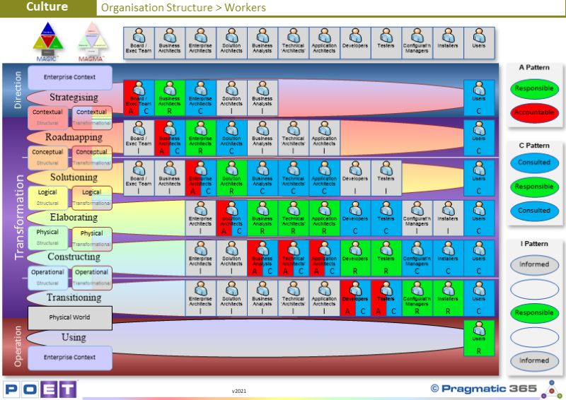Viewport: 566px width, 400px height.
Task: Select Testers icon in top header row
Action: tap(386, 42)
